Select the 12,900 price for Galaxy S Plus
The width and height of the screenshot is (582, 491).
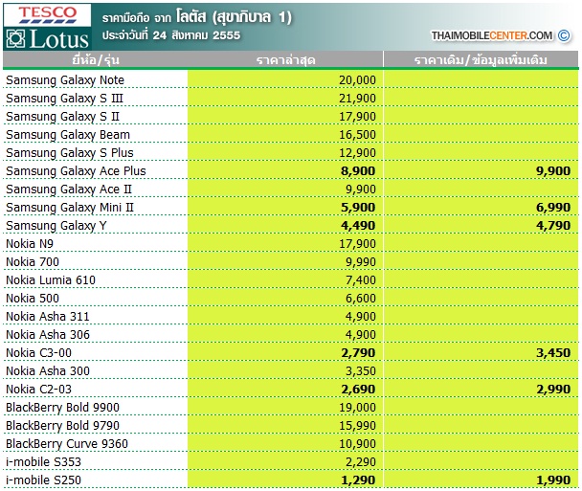[x=357, y=153]
